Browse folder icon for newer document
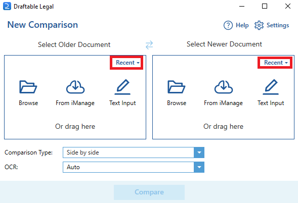Image resolution: width=298 pixels, height=203 pixels. coord(177,87)
